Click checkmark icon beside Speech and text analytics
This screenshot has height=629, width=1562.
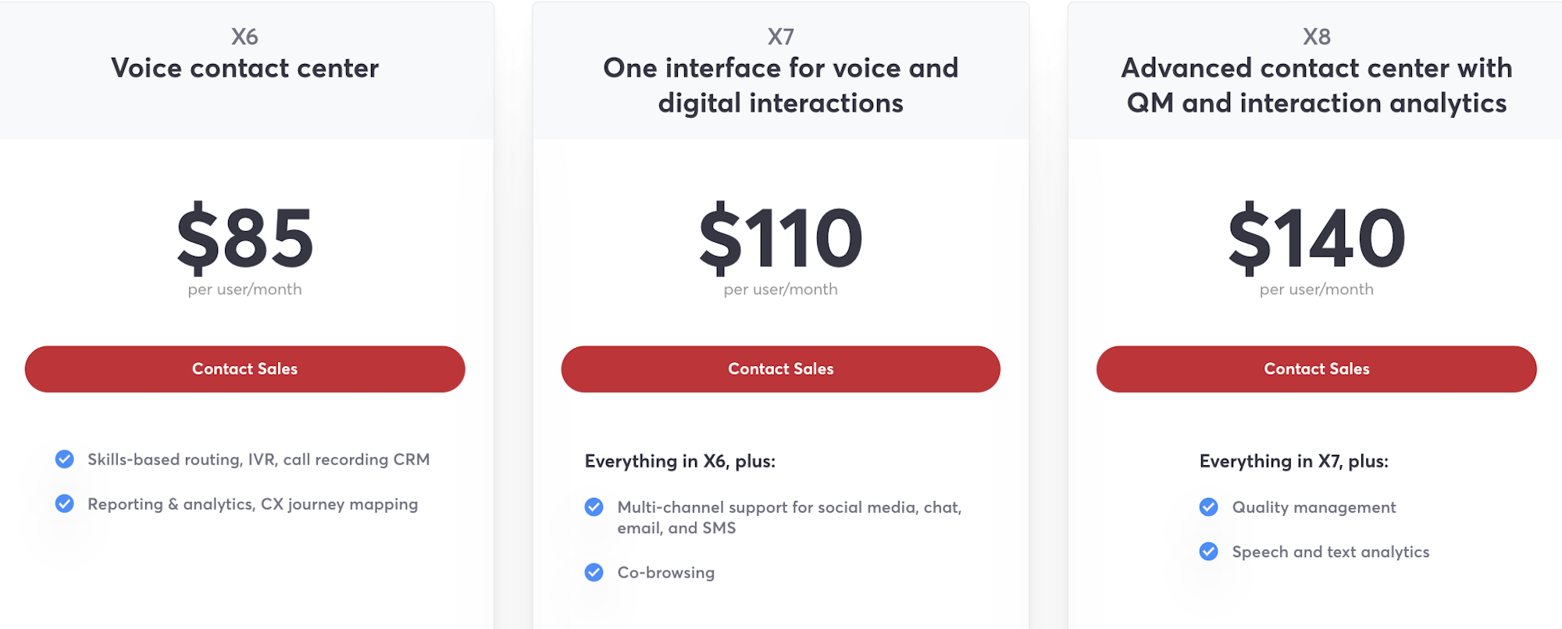click(1208, 552)
